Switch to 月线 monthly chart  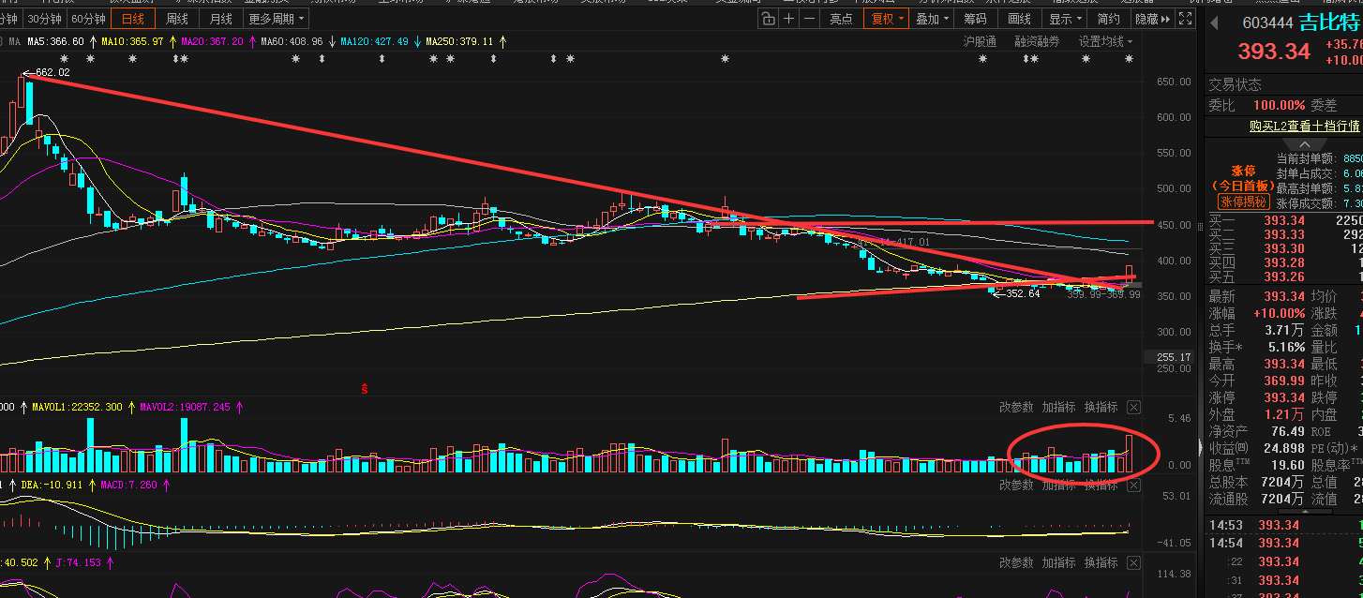221,19
